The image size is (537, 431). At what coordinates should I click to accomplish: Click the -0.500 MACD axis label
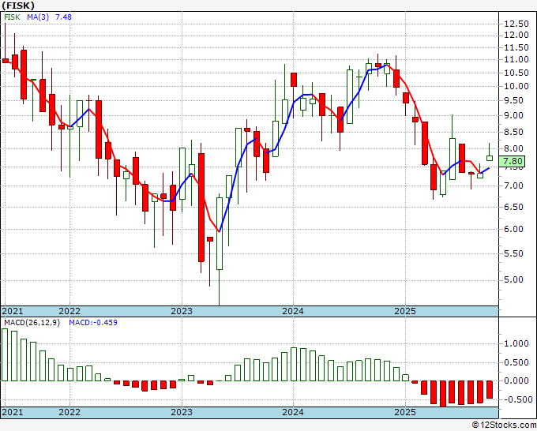click(x=516, y=399)
